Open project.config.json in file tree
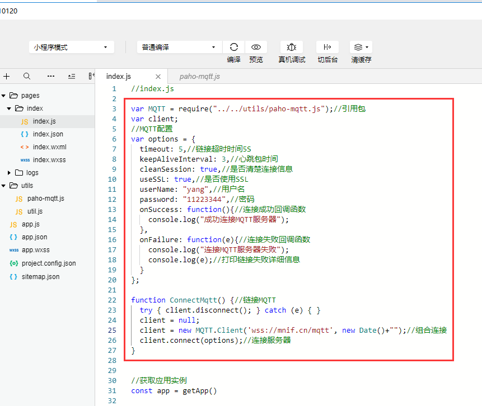The width and height of the screenshot is (482, 406). tap(48, 263)
